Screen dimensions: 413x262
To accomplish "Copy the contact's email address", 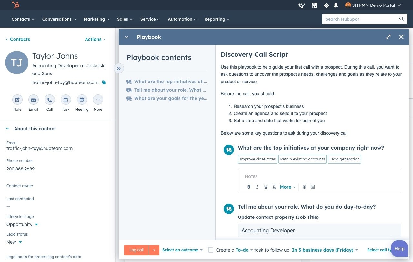I will pos(104,82).
